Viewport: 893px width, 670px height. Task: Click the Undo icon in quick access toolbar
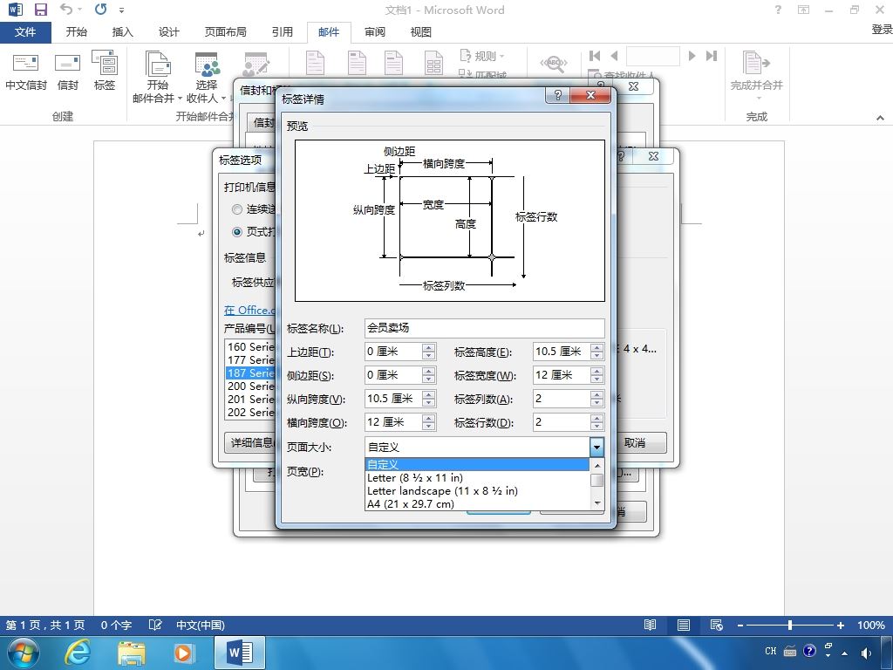pos(66,10)
